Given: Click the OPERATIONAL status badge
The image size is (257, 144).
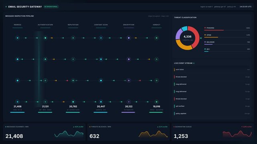Looking at the screenshot, I should (51, 7).
